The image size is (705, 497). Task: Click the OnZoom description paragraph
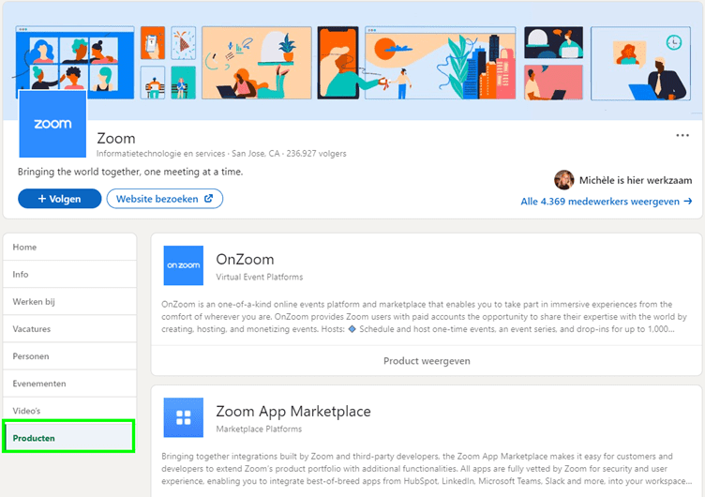pos(424,317)
